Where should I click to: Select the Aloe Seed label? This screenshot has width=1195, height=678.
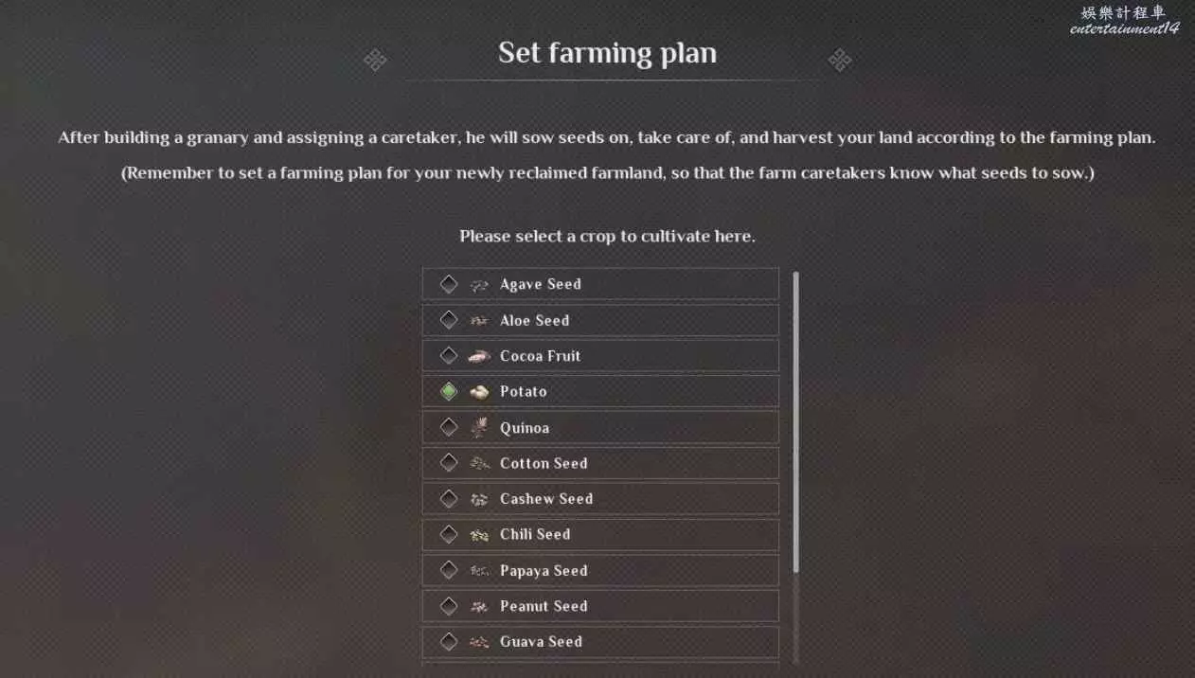coord(534,320)
